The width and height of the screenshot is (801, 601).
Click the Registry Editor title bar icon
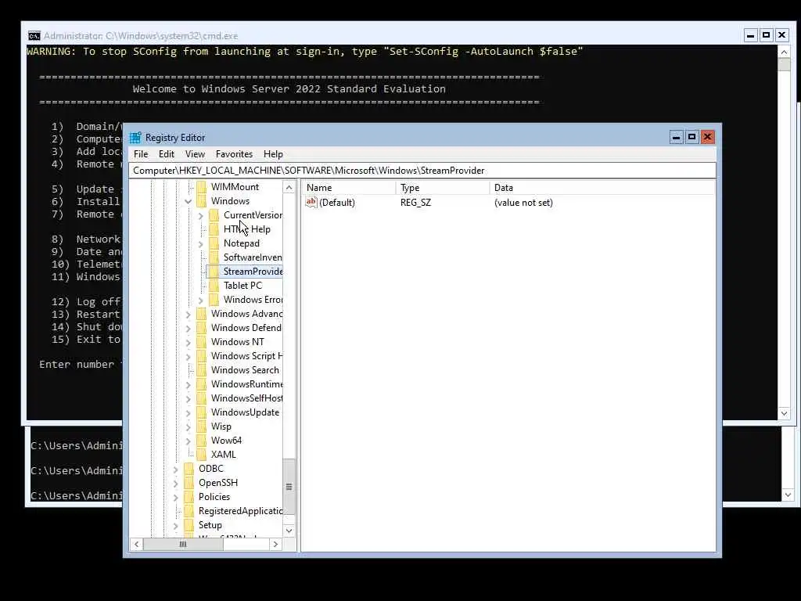[135, 138]
